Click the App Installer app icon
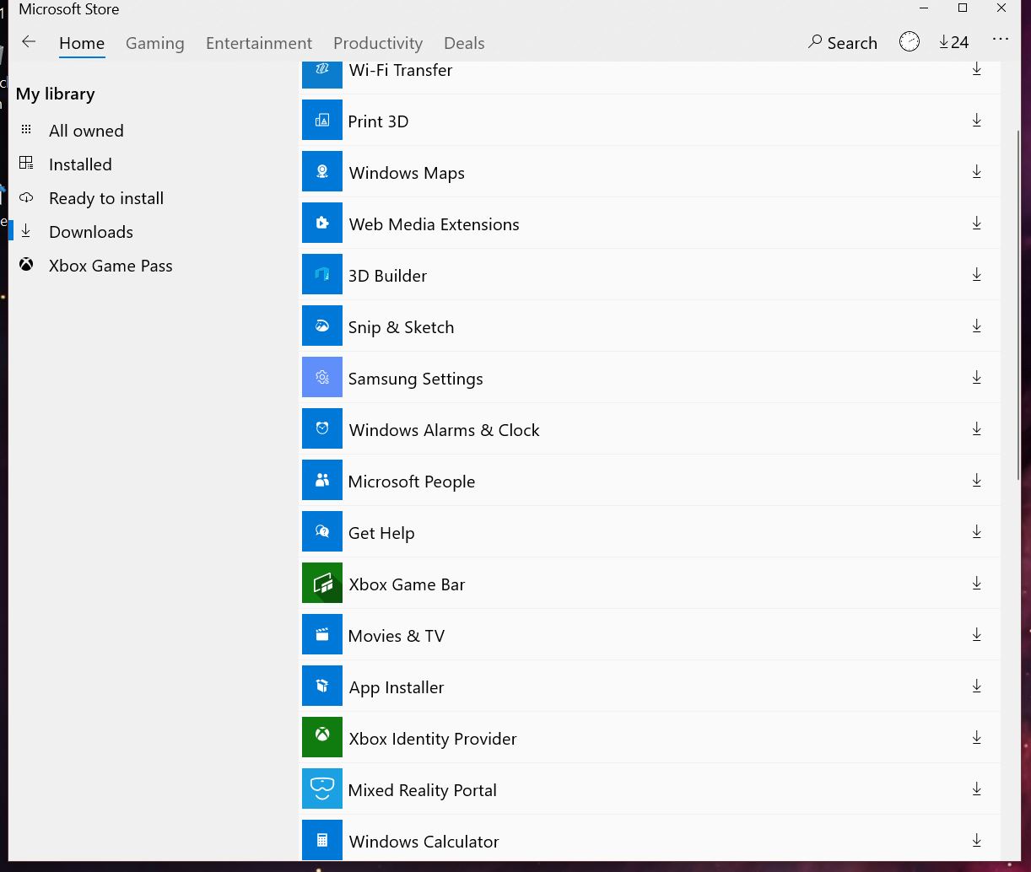The height and width of the screenshot is (872, 1031). (x=322, y=686)
